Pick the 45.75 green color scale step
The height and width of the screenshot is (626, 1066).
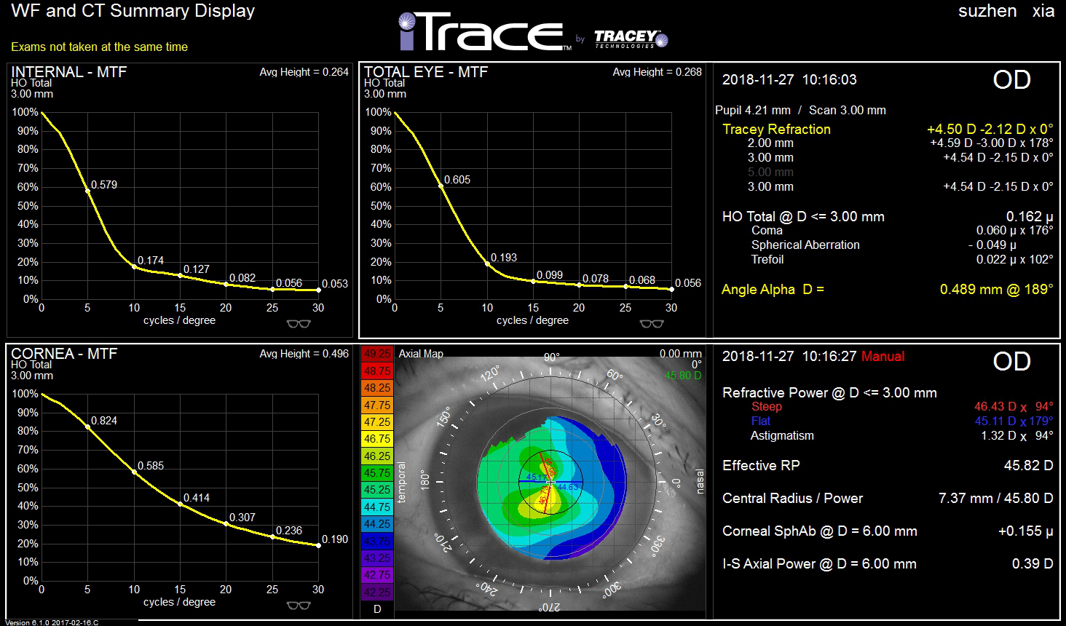pos(377,473)
